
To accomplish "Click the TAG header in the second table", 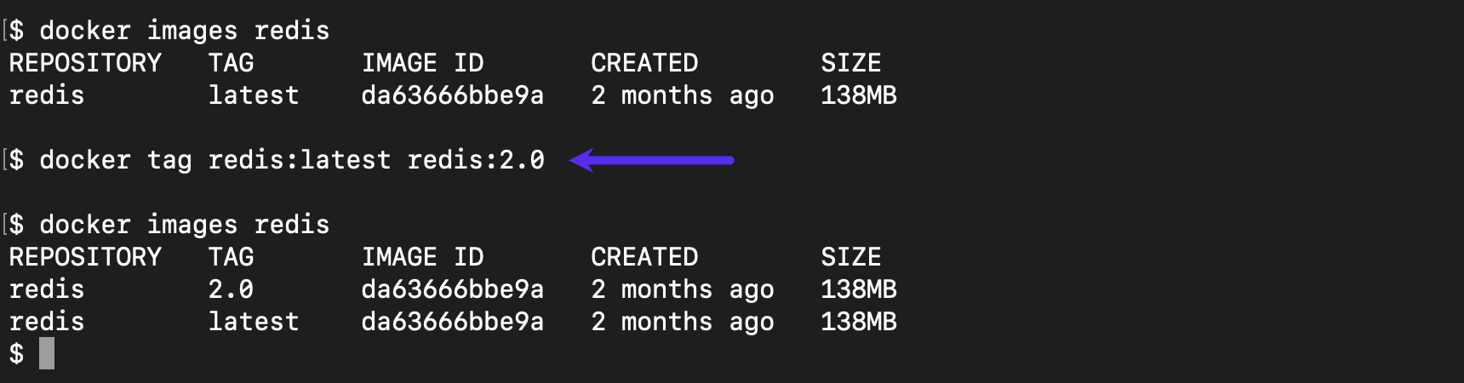I will coord(231,257).
